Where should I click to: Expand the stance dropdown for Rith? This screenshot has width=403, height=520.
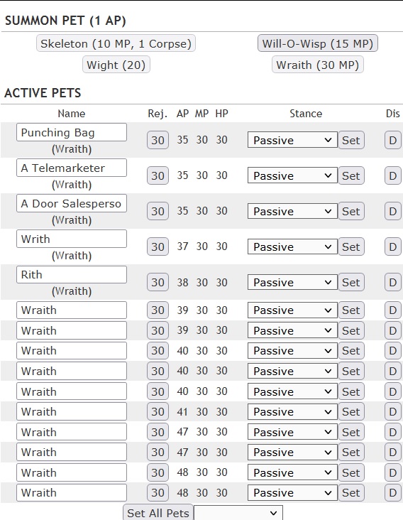pyautogui.click(x=292, y=282)
